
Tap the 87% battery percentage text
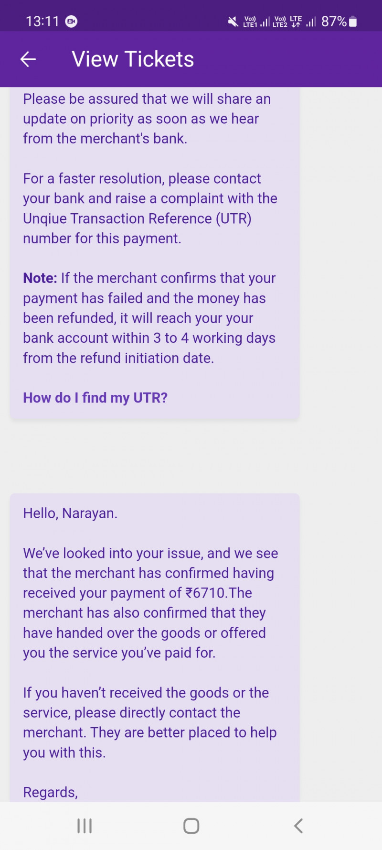click(x=333, y=22)
